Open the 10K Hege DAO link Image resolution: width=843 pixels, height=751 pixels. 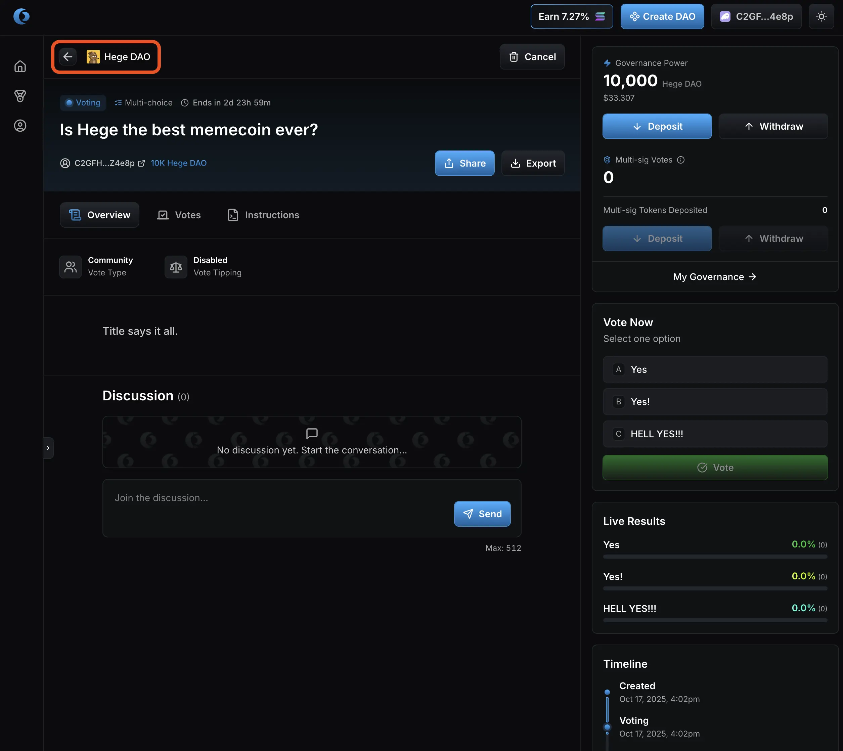click(179, 164)
